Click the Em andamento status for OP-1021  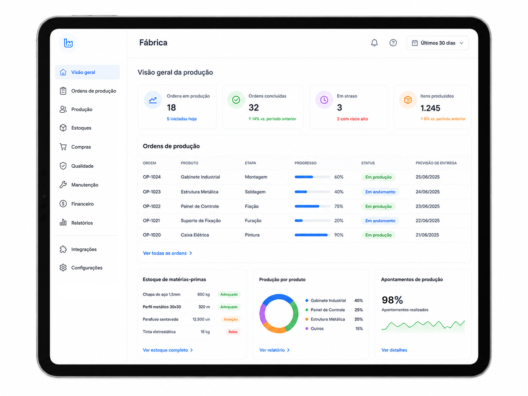click(x=380, y=221)
